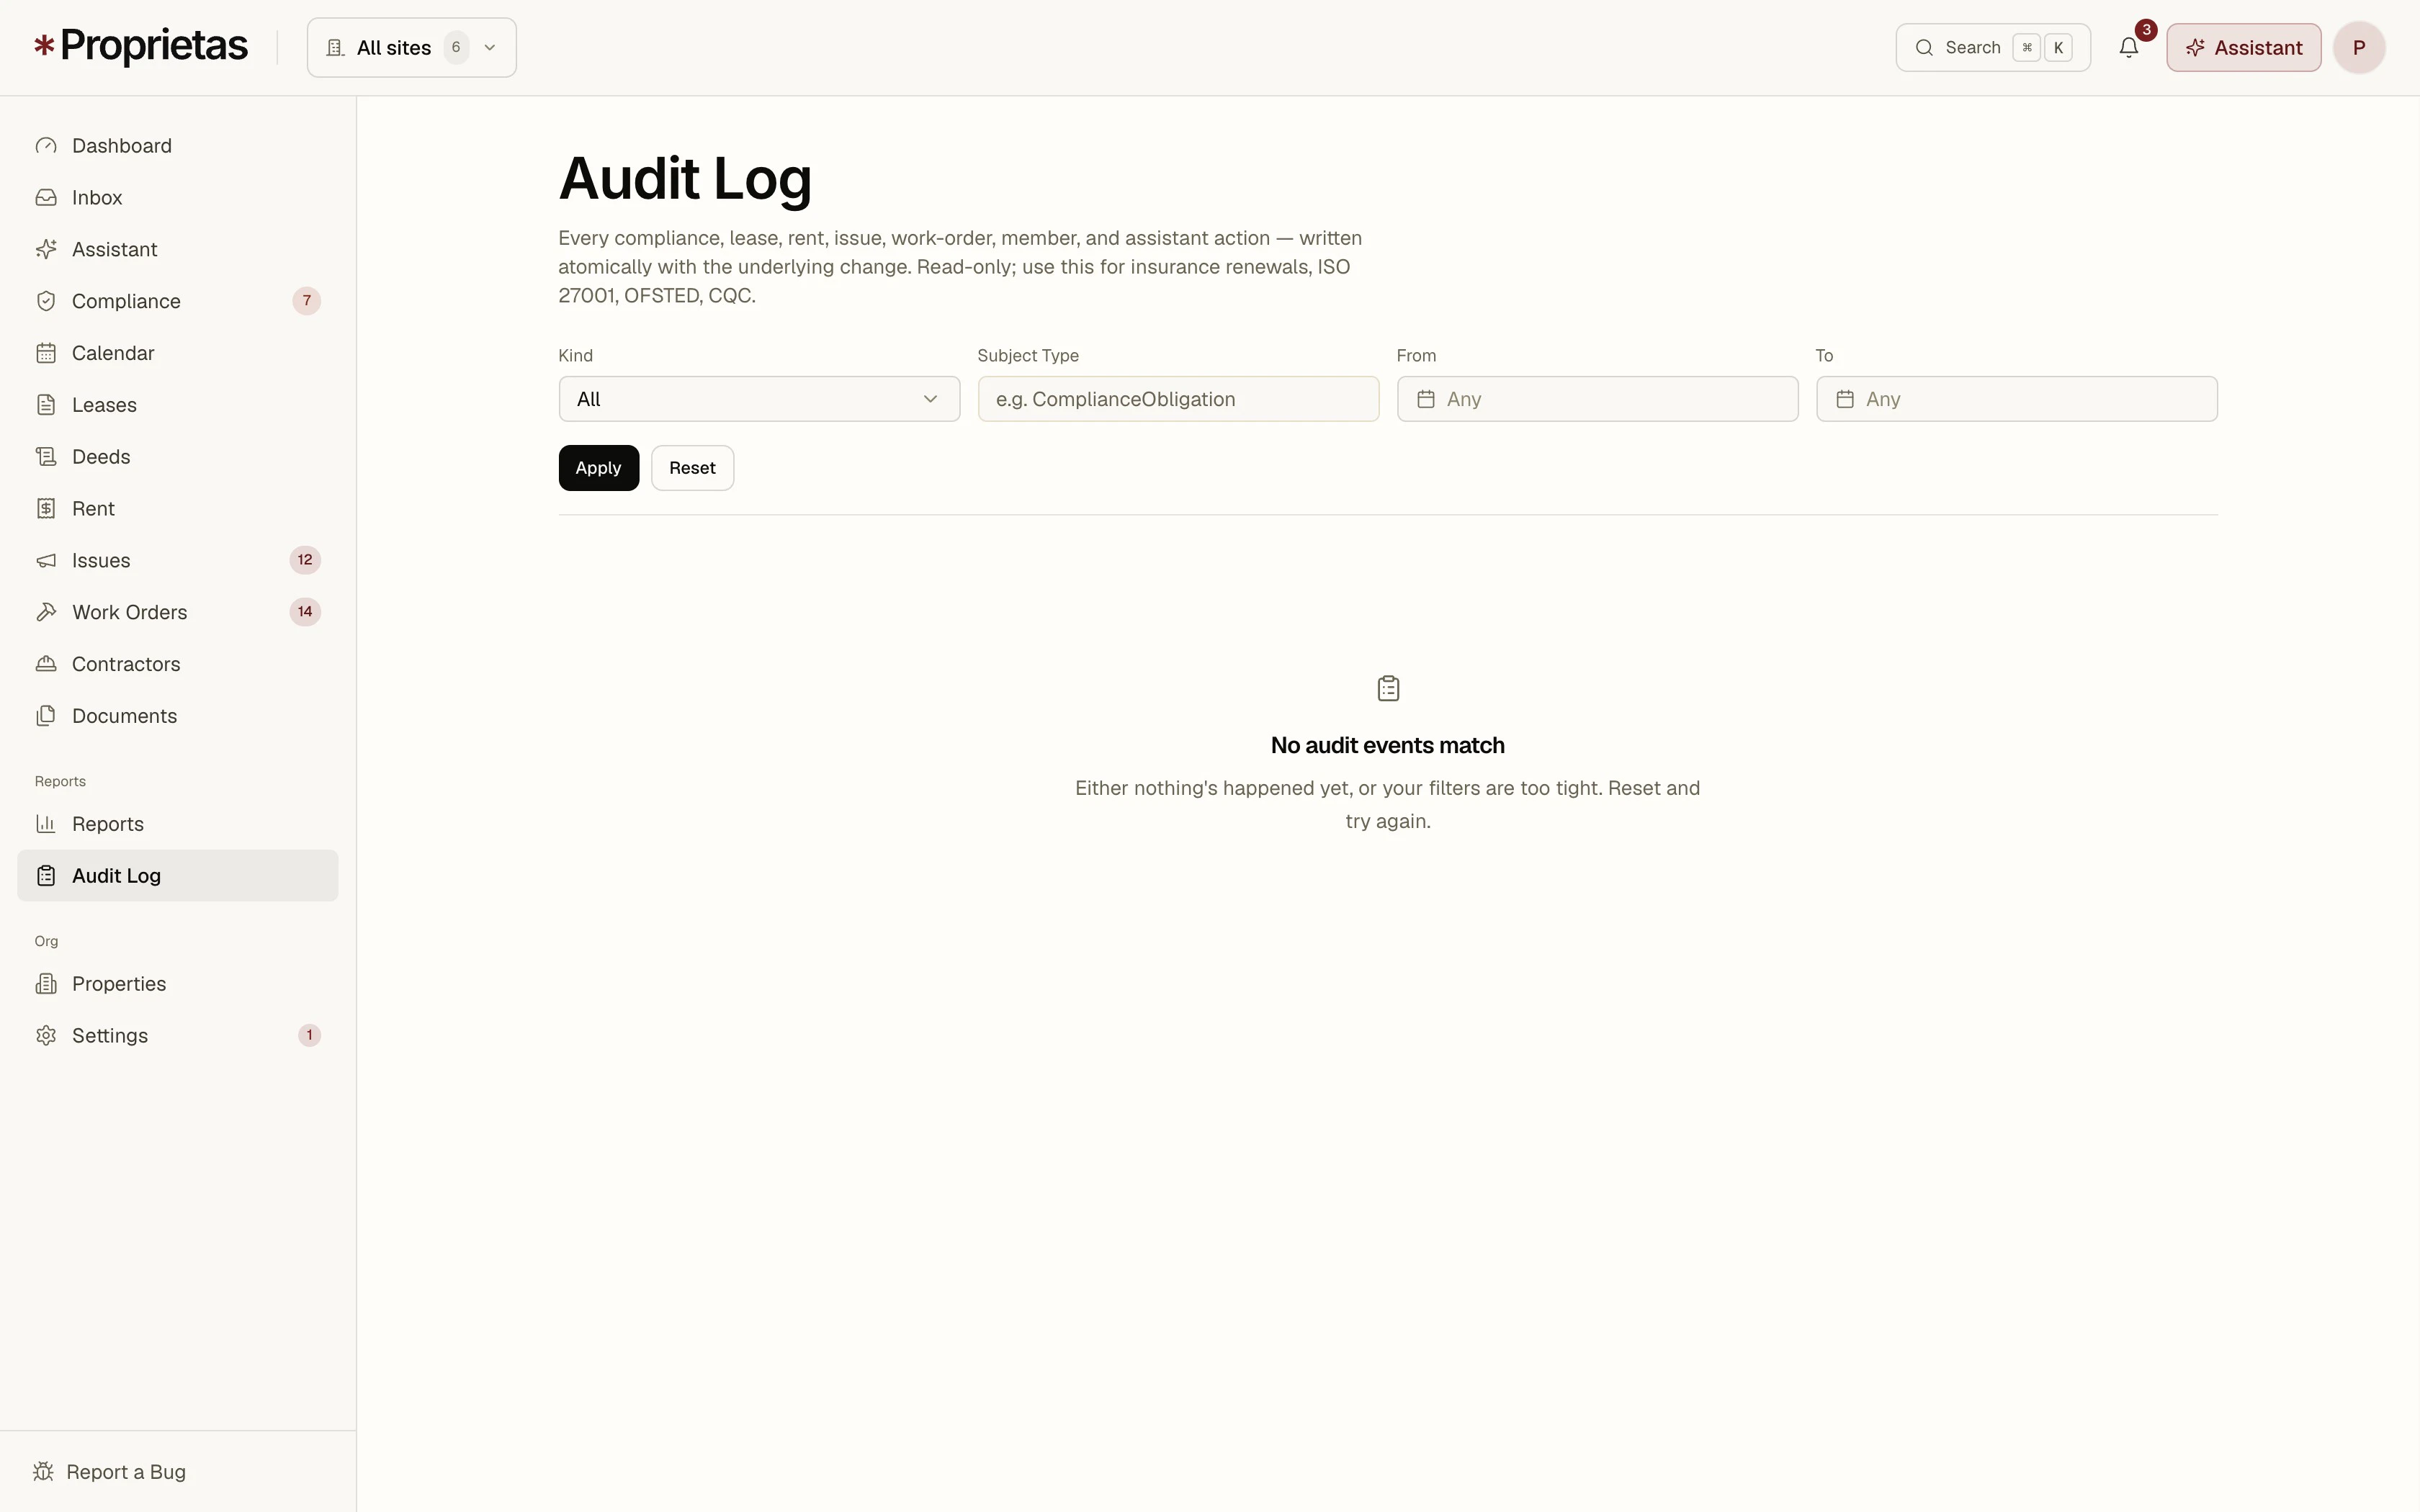Click the Search box in header
This screenshot has width=2420, height=1512.
[x=1993, y=48]
